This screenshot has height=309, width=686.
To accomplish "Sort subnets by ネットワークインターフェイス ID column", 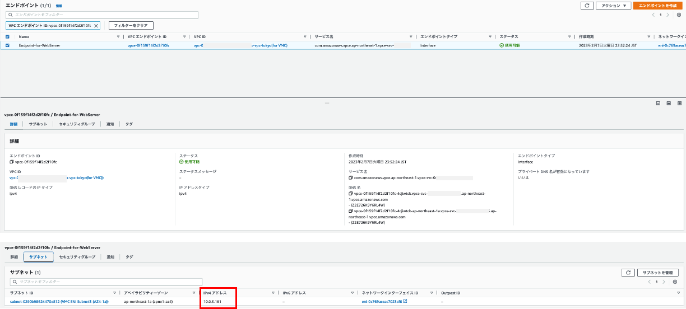I will tap(432, 293).
